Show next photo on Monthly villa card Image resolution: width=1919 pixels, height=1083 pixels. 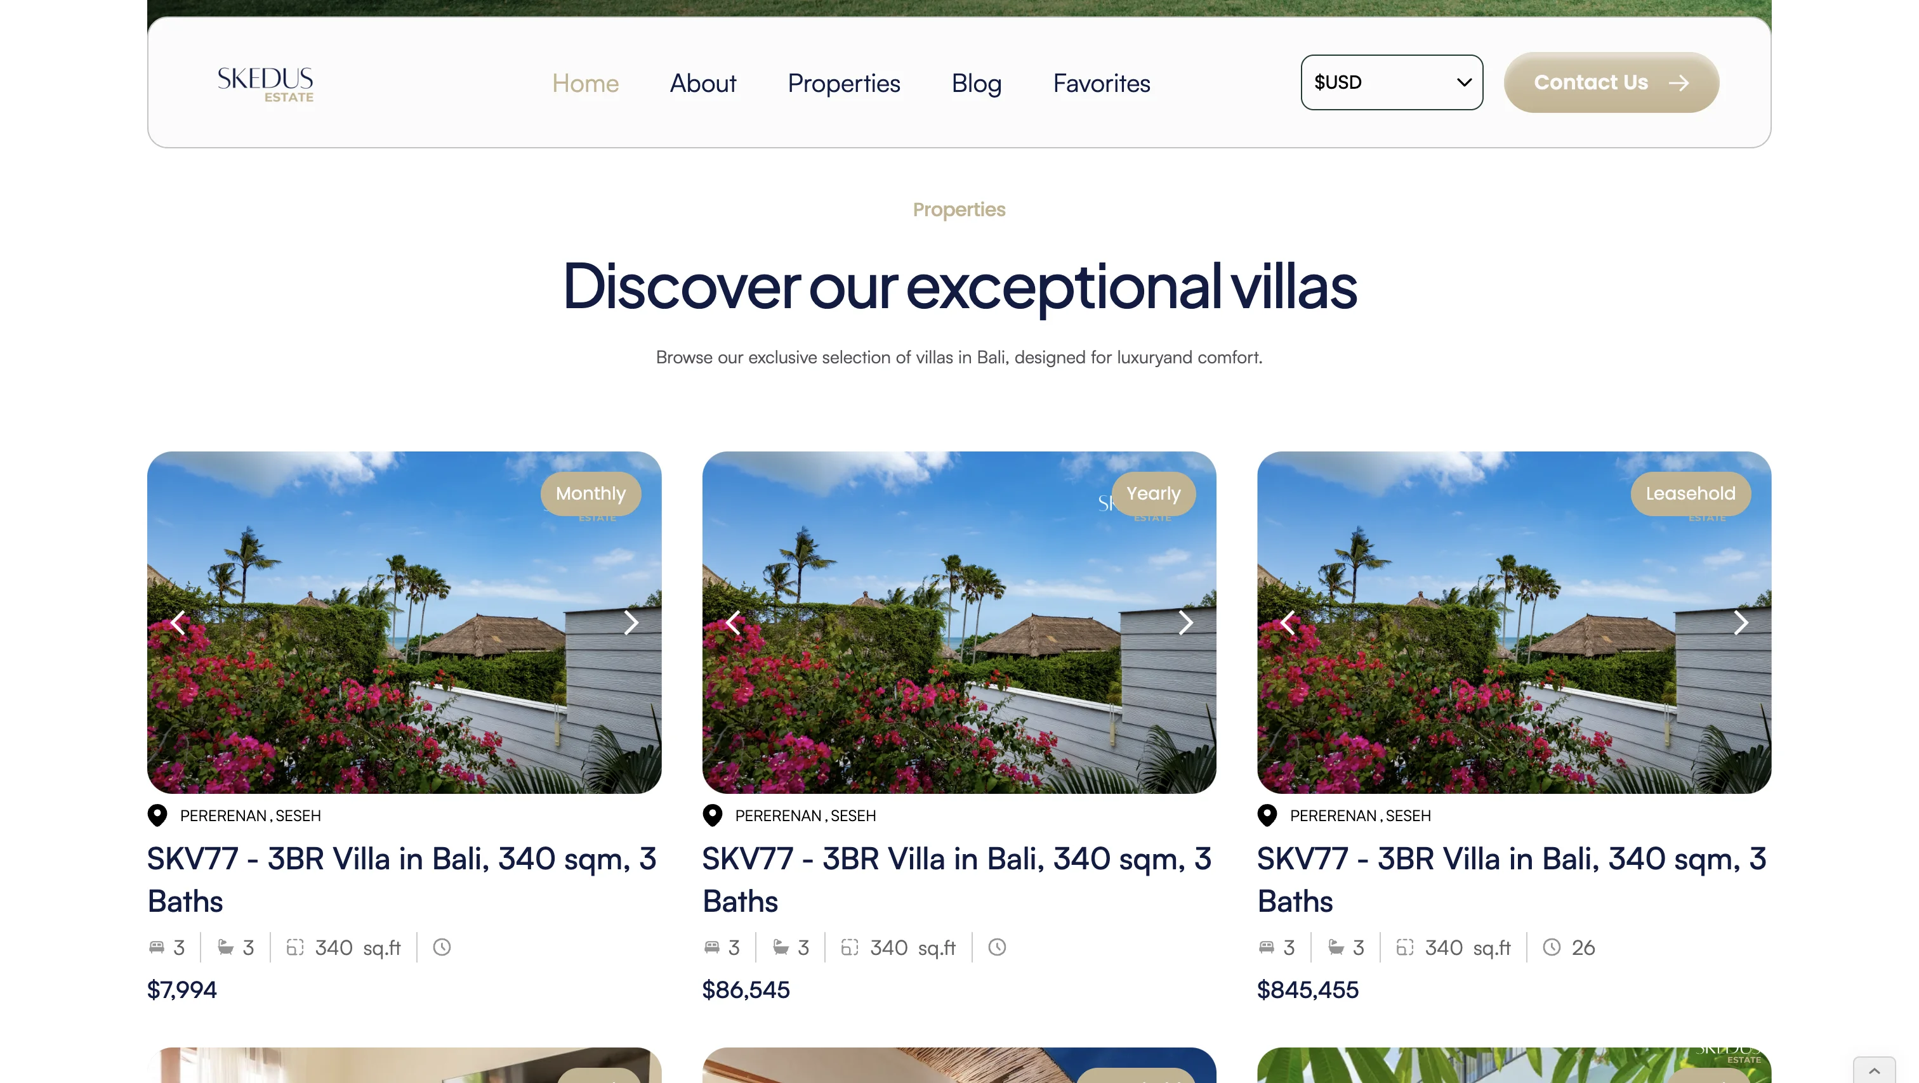coord(631,622)
